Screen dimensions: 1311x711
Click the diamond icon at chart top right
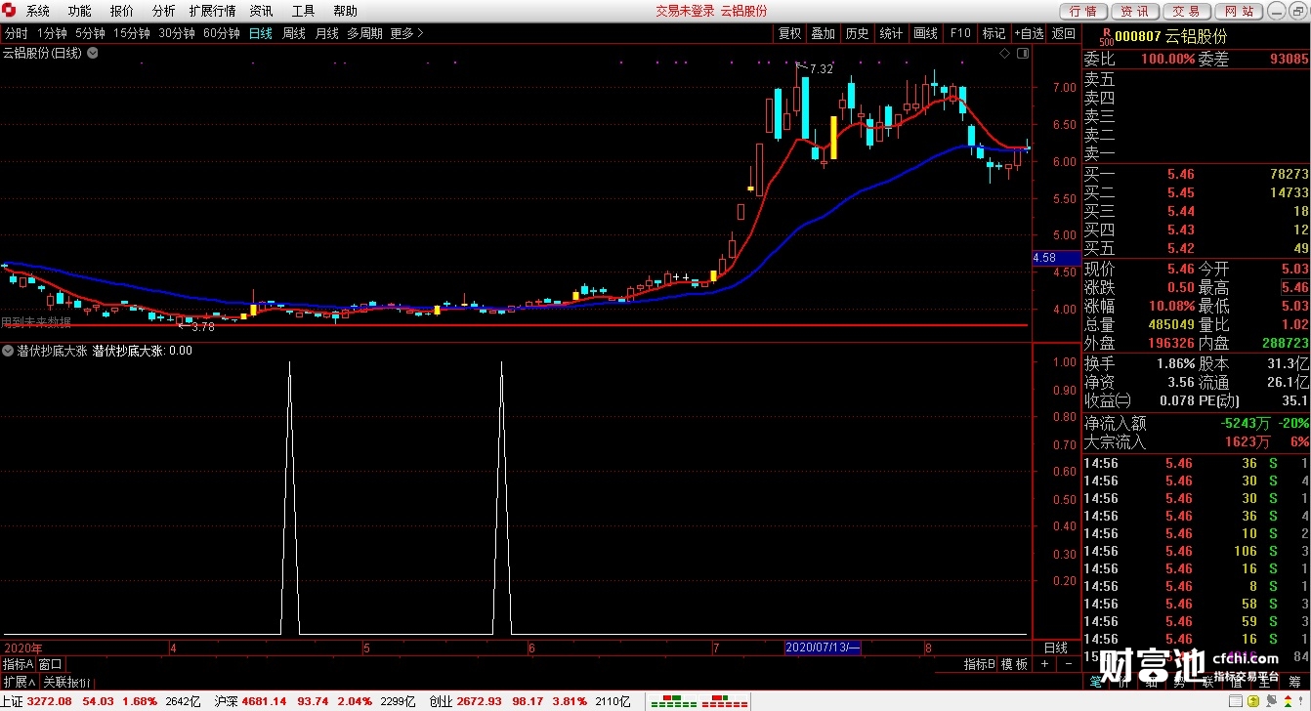pyautogui.click(x=1005, y=54)
